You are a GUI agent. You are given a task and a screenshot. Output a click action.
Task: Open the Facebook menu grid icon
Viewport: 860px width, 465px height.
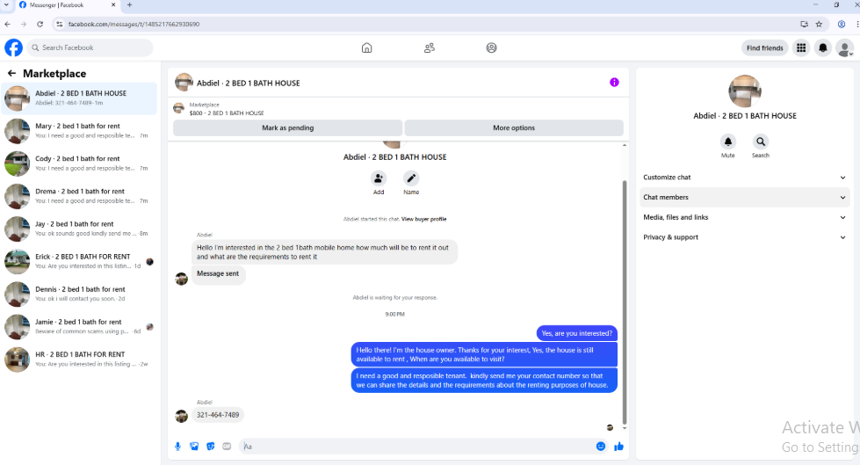point(801,47)
